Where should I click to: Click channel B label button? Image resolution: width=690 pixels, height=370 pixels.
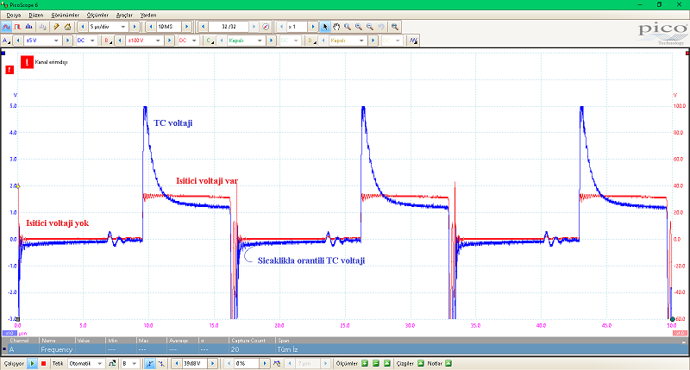[107, 41]
